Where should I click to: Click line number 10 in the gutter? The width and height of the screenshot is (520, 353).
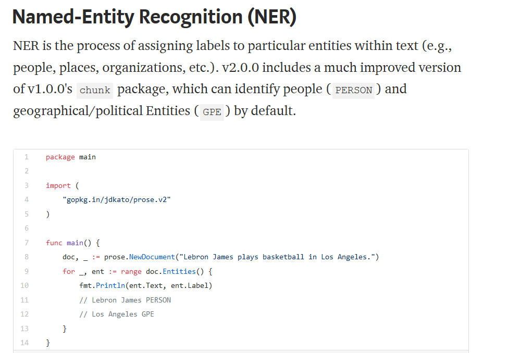click(24, 285)
